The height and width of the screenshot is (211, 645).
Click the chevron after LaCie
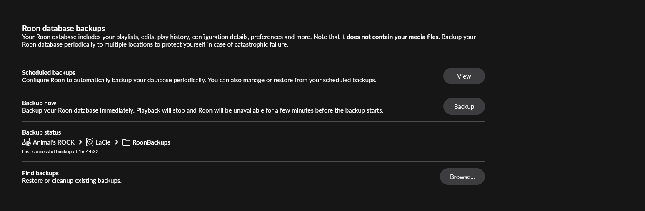tap(117, 142)
